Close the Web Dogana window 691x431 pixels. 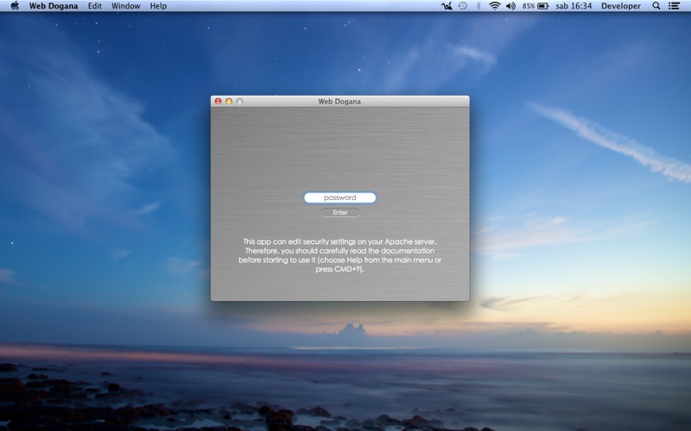(219, 101)
